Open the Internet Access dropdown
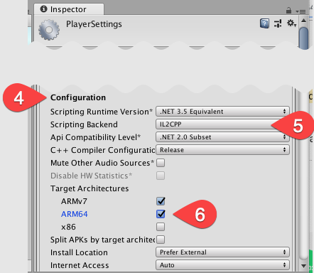 (x=222, y=265)
